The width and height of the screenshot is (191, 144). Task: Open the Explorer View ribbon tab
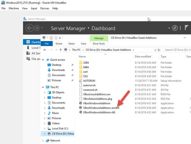click(83, 44)
